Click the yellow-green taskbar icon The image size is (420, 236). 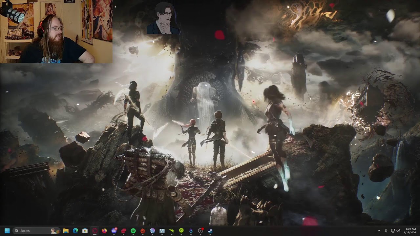coord(172,231)
